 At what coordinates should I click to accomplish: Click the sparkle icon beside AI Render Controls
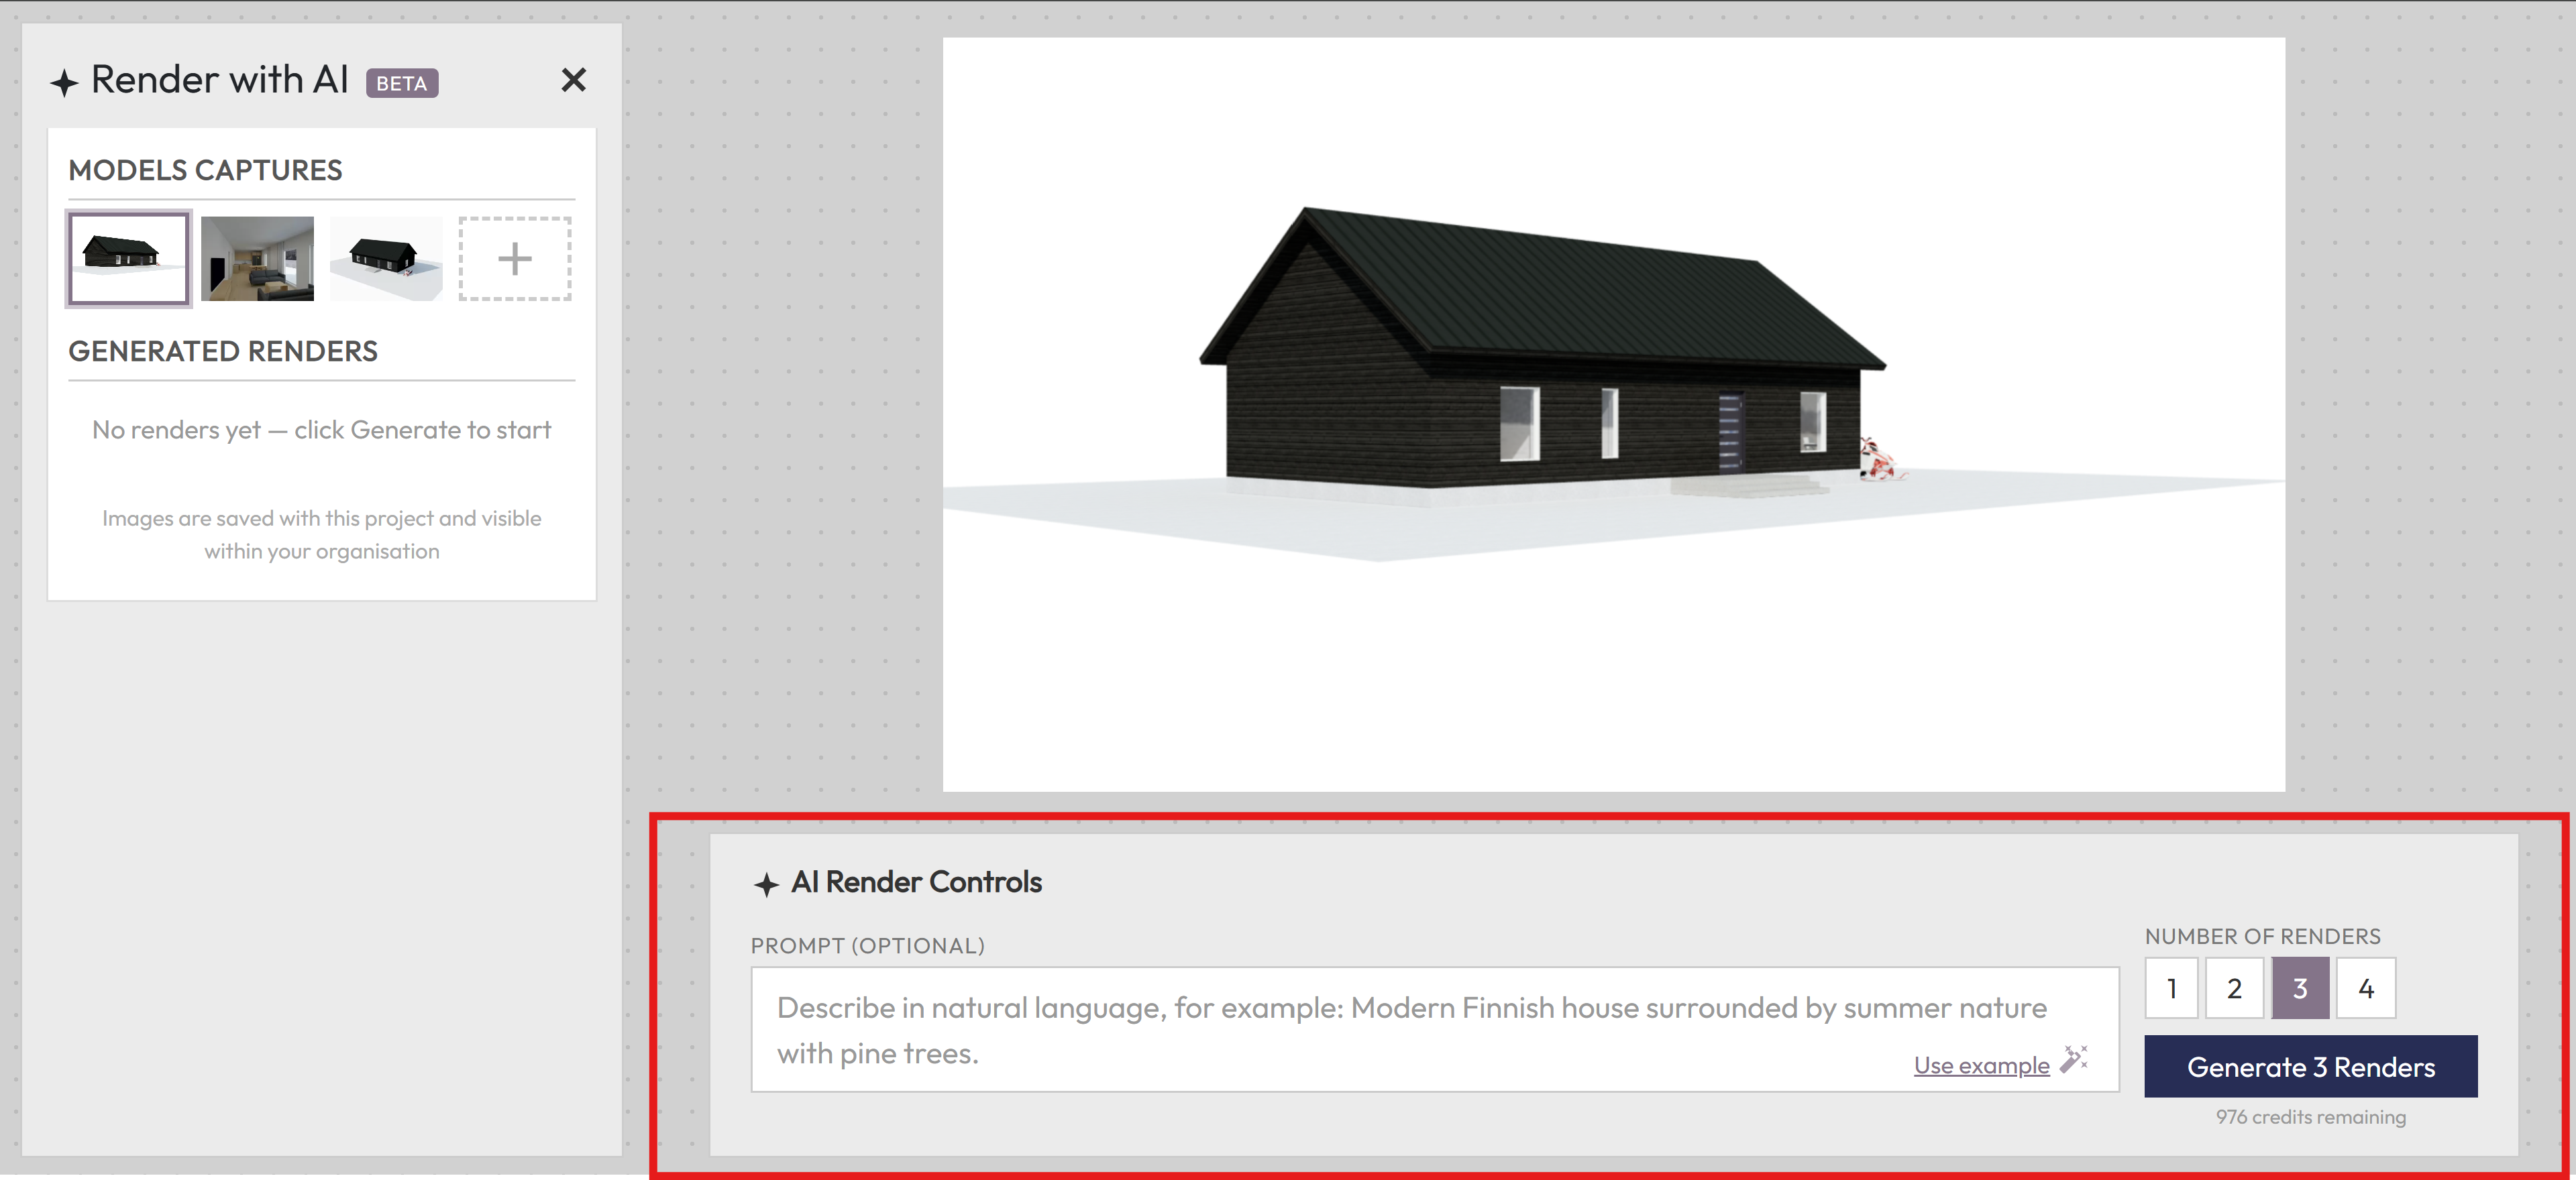[766, 884]
